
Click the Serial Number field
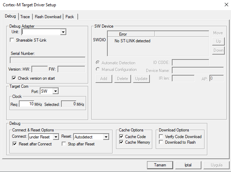[x=48, y=60]
